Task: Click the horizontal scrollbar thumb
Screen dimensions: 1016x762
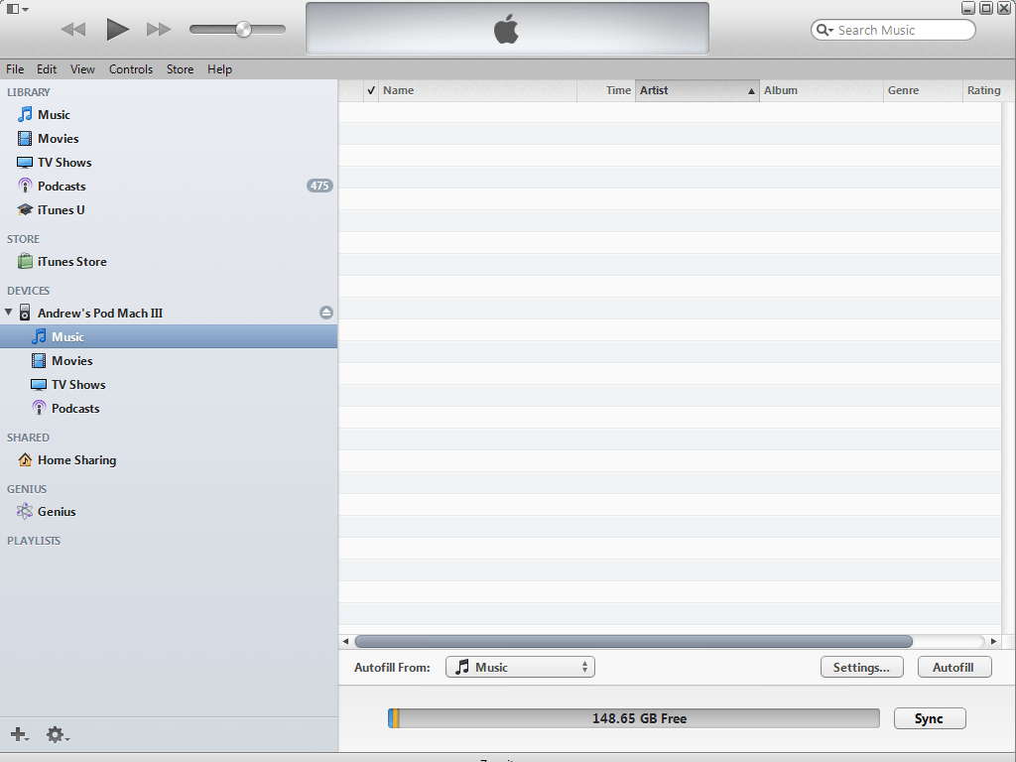Action: pos(634,642)
